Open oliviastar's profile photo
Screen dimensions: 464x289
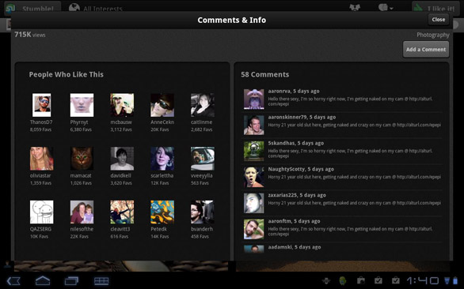41,159
